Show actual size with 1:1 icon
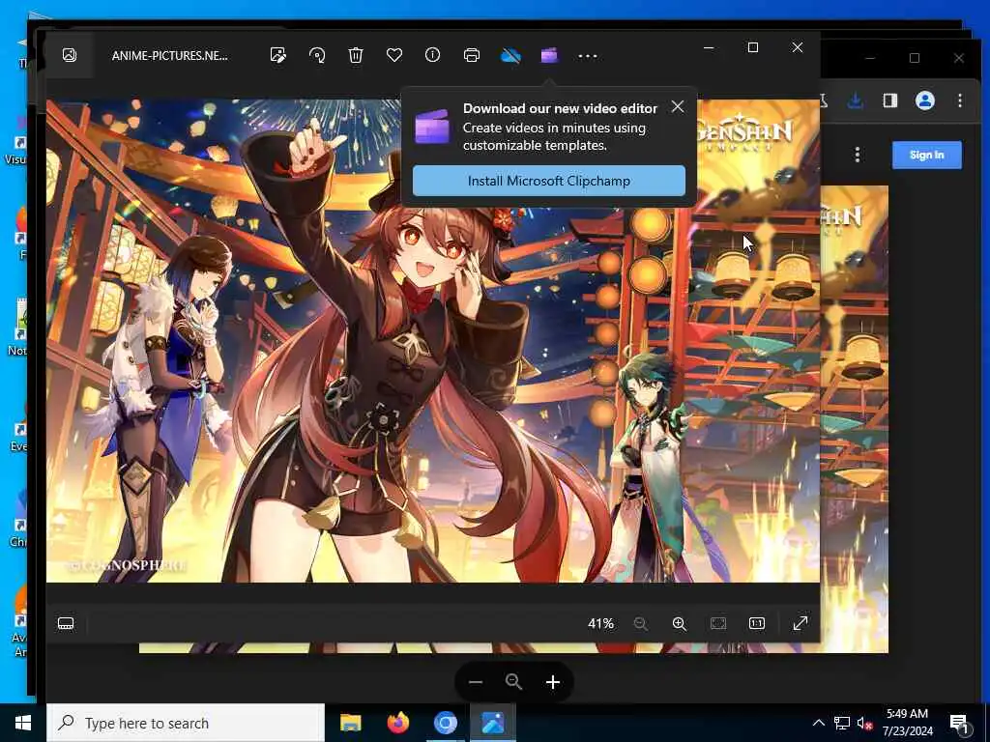Screen dimensions: 990x742 coord(756,623)
